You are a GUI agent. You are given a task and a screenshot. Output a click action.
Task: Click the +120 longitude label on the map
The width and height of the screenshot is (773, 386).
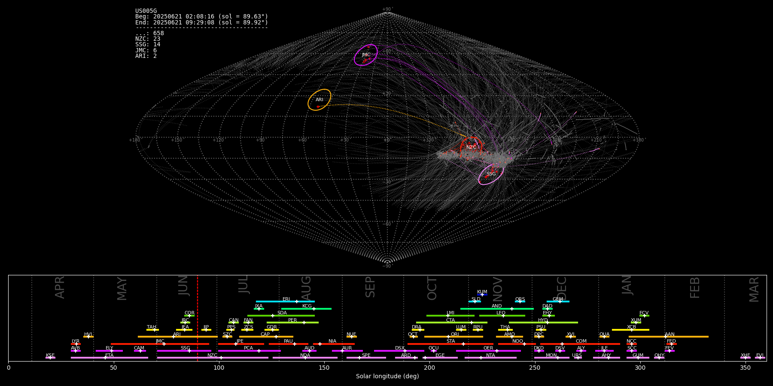(218, 140)
